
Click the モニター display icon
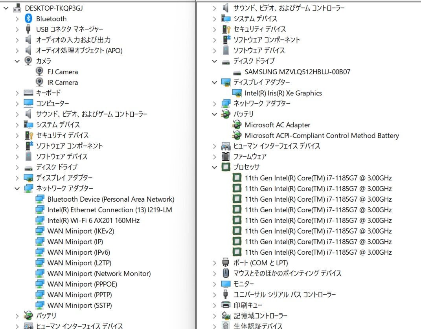pos(226,284)
